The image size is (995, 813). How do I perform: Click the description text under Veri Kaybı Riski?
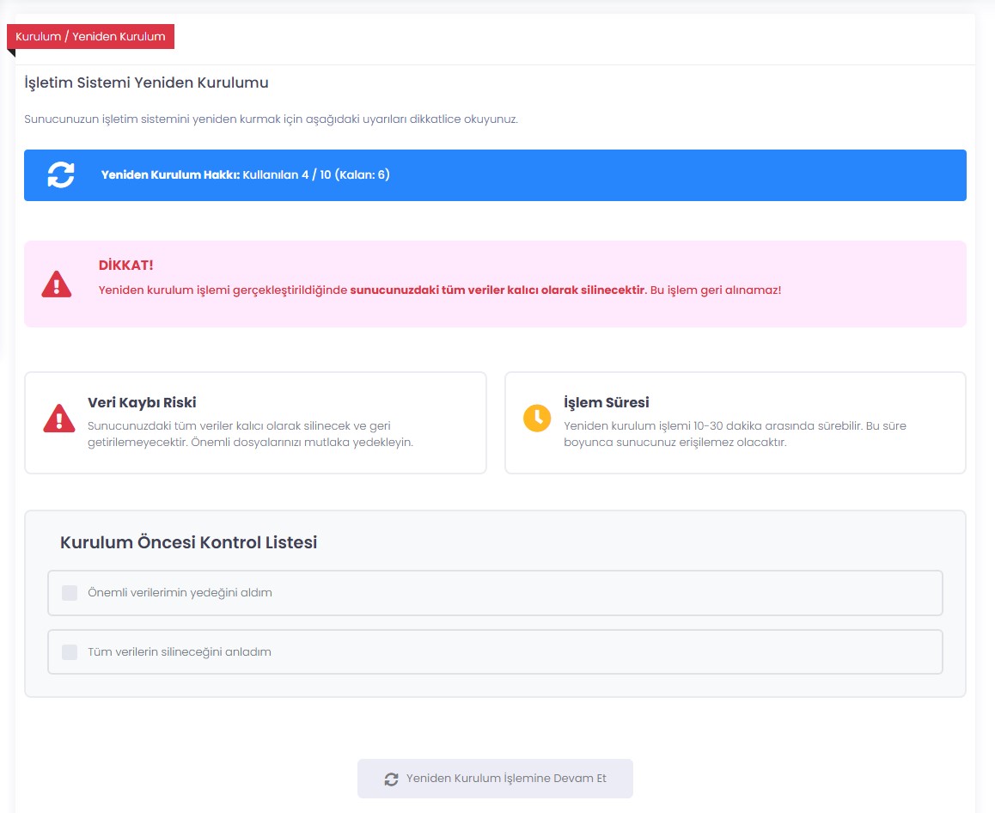click(x=251, y=434)
